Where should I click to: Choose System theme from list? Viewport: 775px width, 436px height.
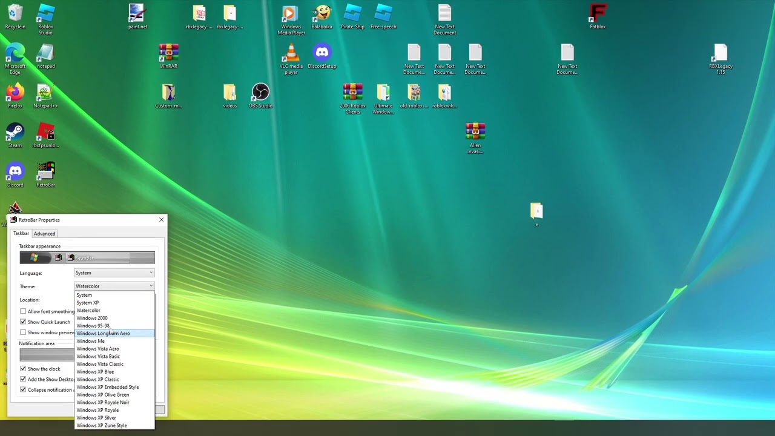point(114,295)
